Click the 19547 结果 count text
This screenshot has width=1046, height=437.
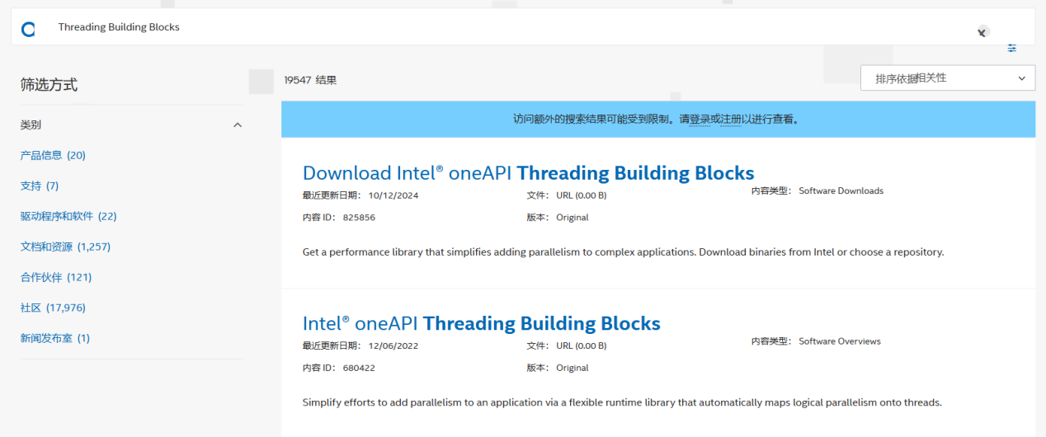pos(310,80)
